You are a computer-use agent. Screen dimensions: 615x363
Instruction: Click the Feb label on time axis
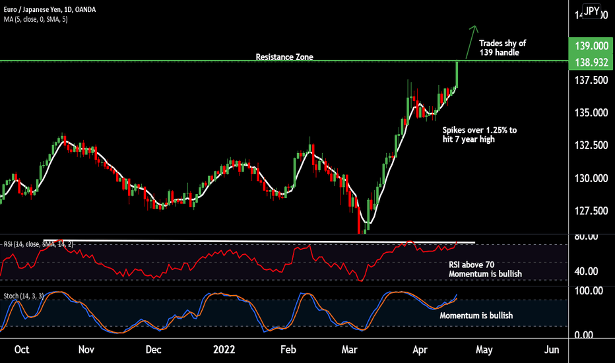click(288, 350)
